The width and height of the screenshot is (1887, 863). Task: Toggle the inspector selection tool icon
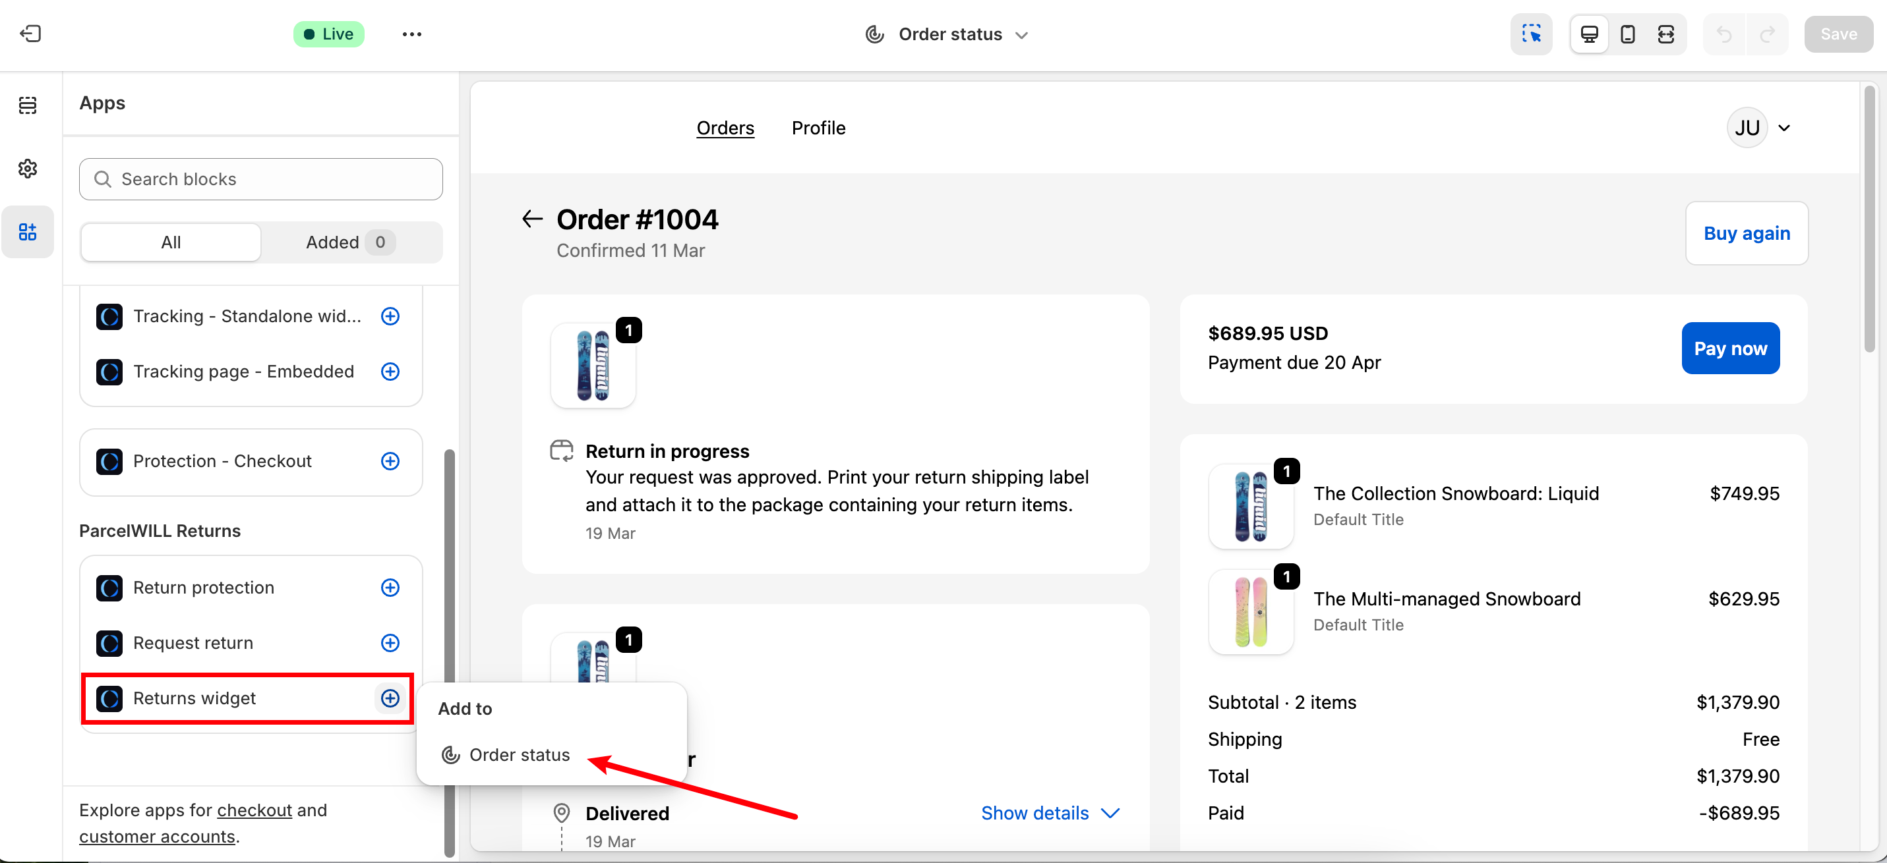pos(1531,34)
